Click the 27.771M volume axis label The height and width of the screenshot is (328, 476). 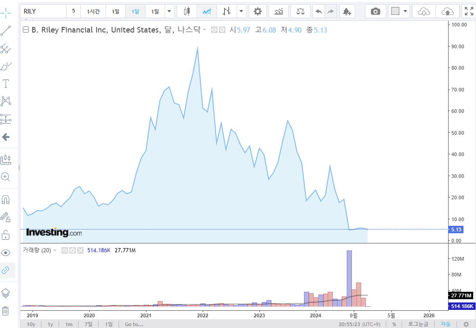pyautogui.click(x=461, y=295)
